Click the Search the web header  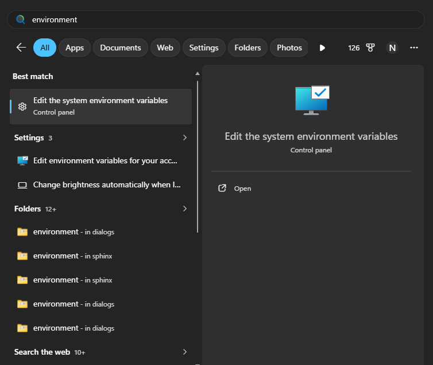[x=42, y=352]
